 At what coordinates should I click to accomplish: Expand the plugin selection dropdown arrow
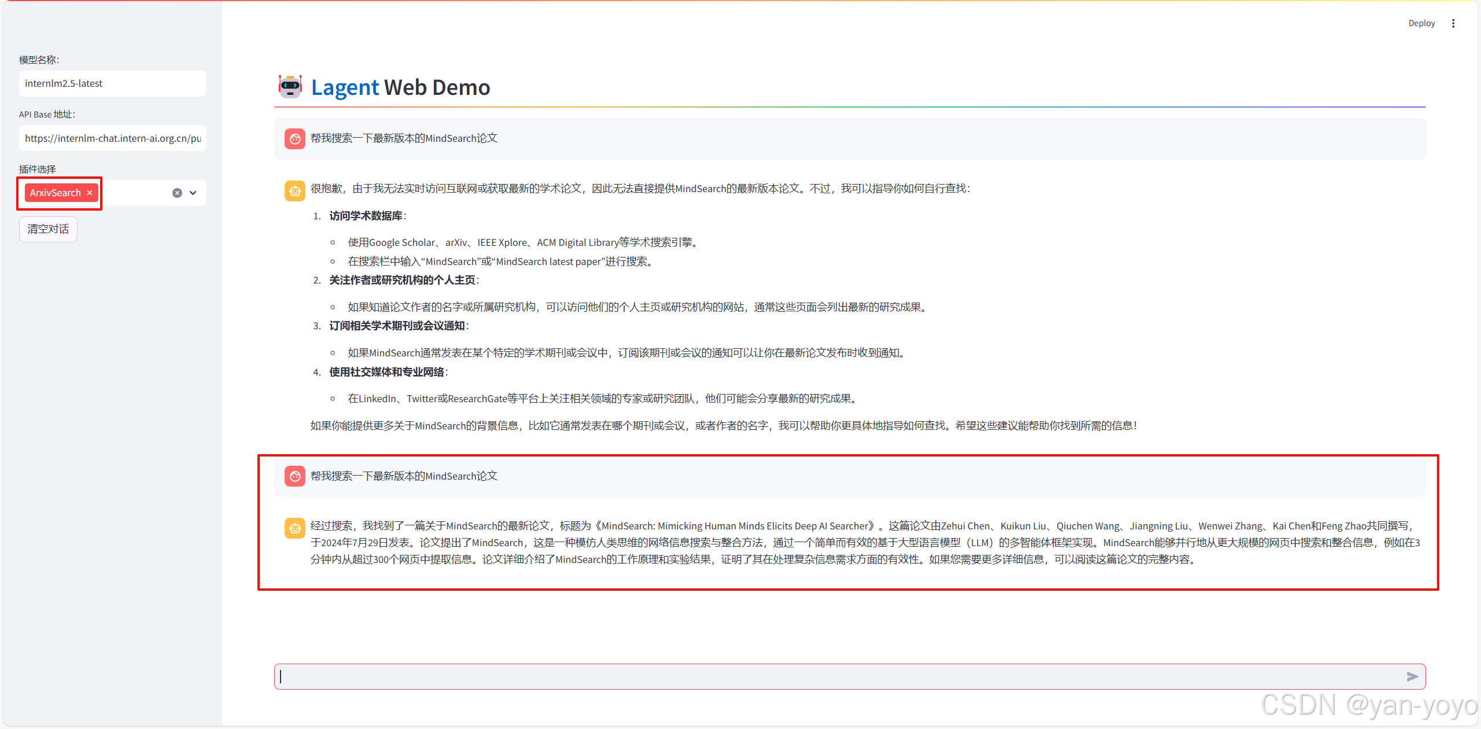tap(193, 193)
